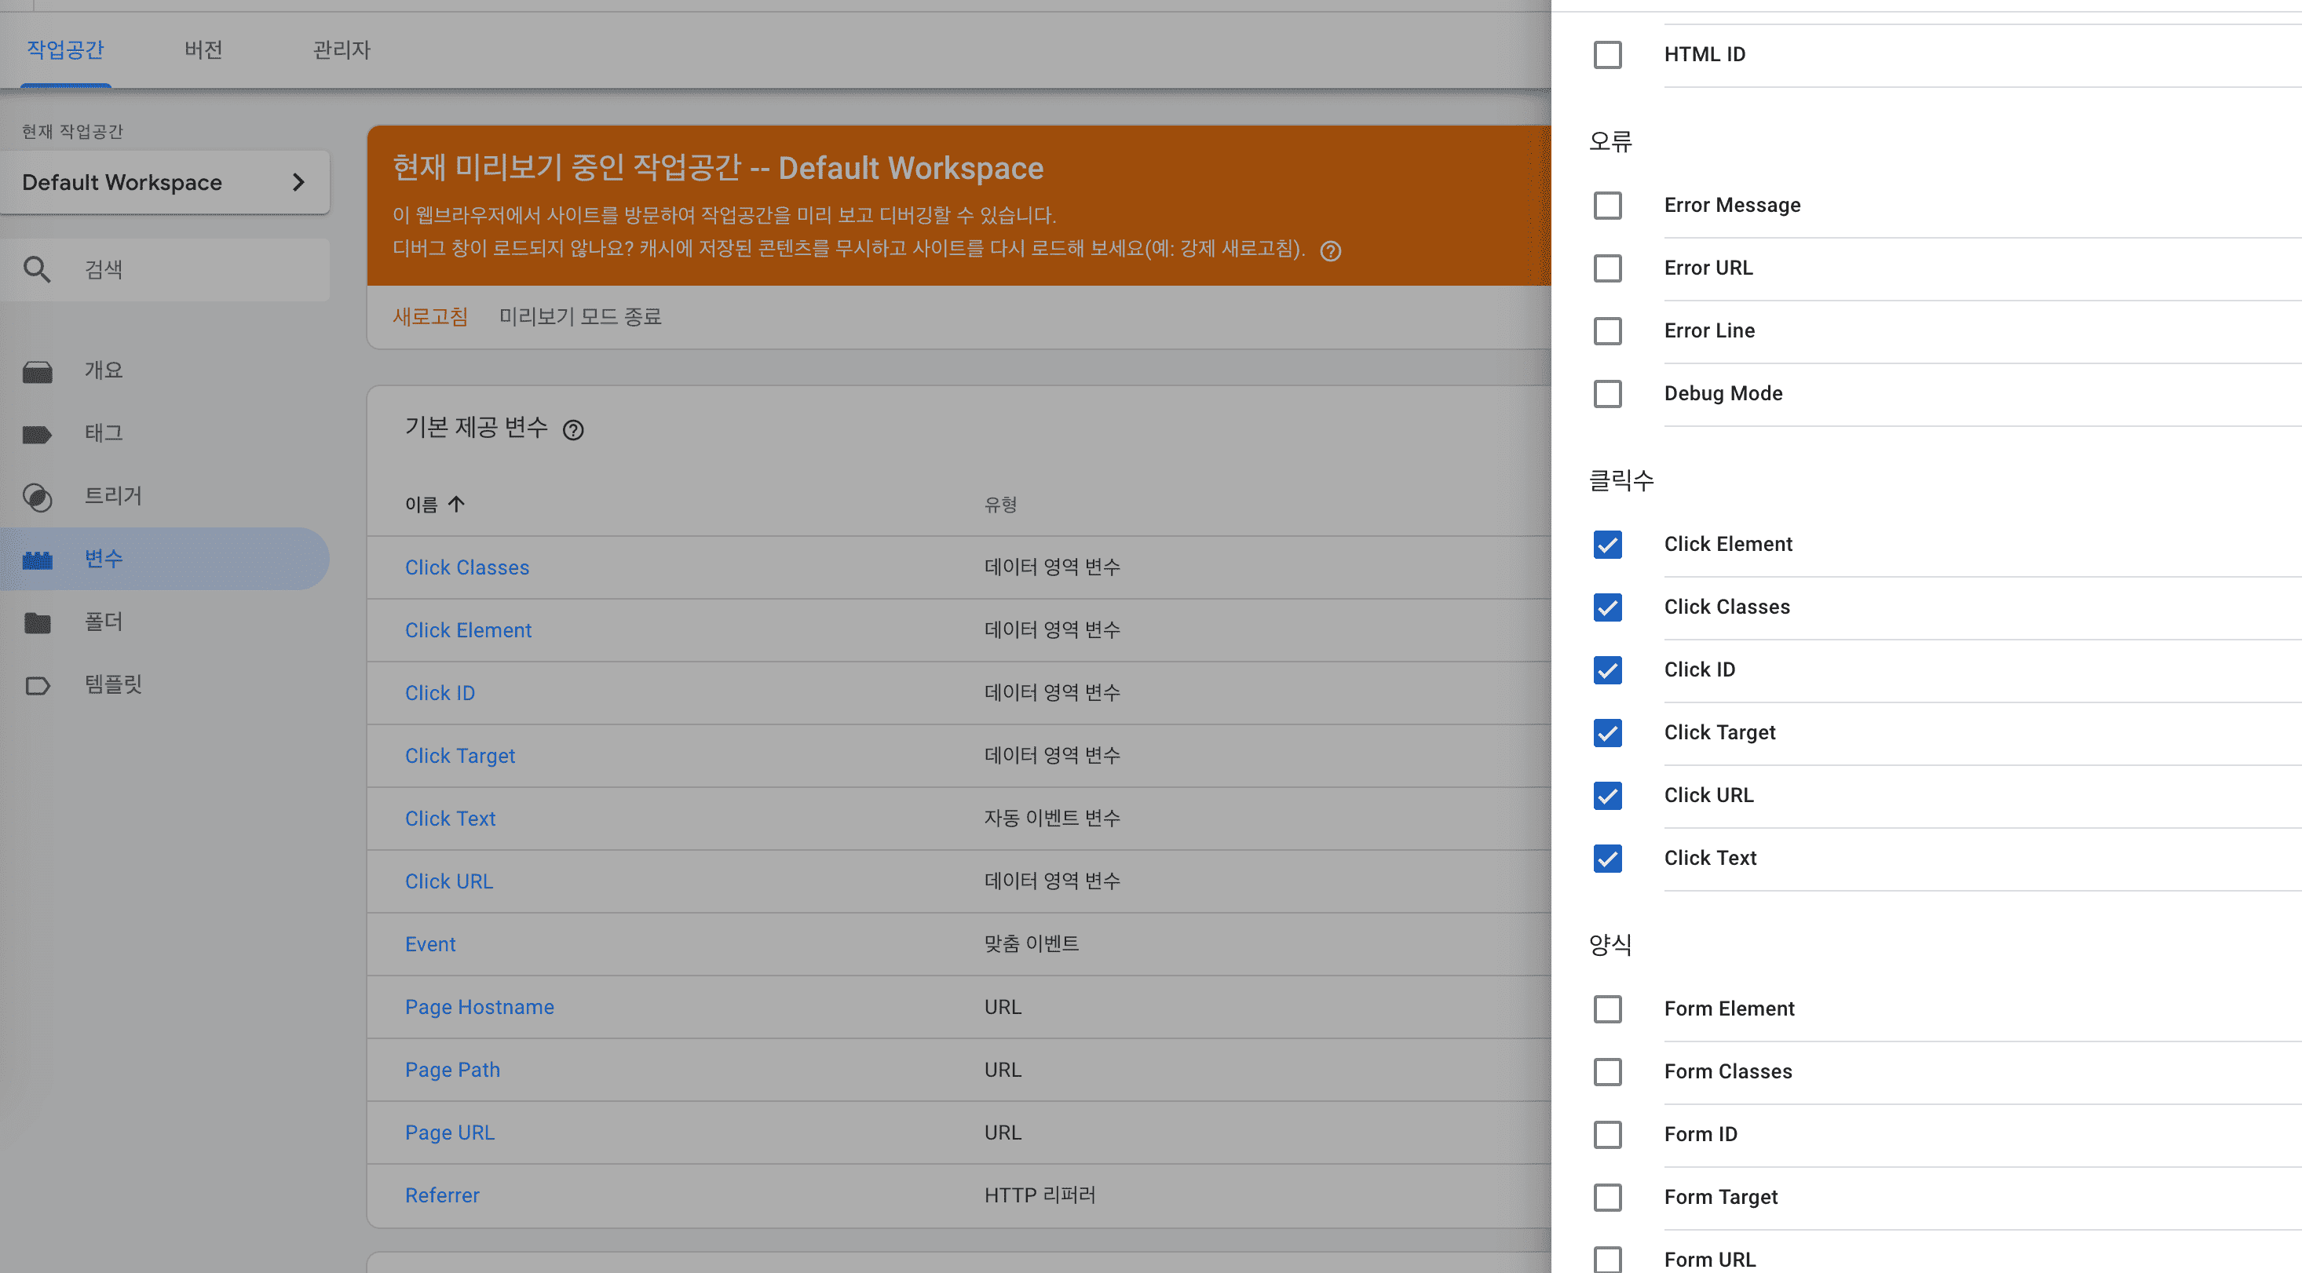
Task: Click the Folders (폴더) sidebar icon
Action: [37, 622]
